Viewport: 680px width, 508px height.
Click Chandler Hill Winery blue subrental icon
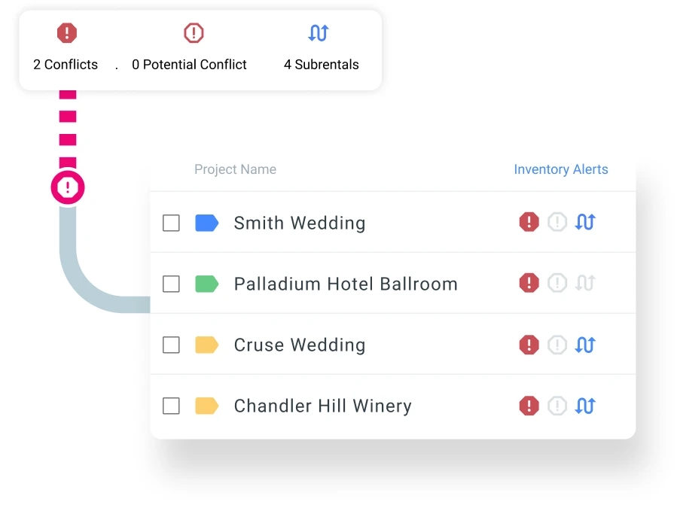click(x=585, y=406)
